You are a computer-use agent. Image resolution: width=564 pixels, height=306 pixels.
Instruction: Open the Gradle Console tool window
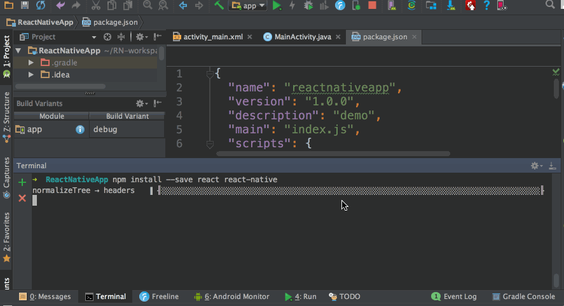click(x=523, y=296)
